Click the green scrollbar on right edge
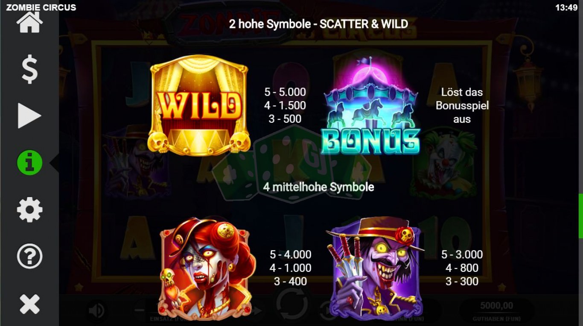Image resolution: width=583 pixels, height=326 pixels. pyautogui.click(x=580, y=216)
